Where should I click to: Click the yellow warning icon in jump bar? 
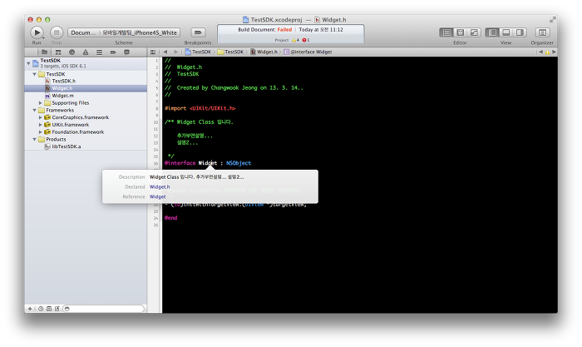[547, 52]
